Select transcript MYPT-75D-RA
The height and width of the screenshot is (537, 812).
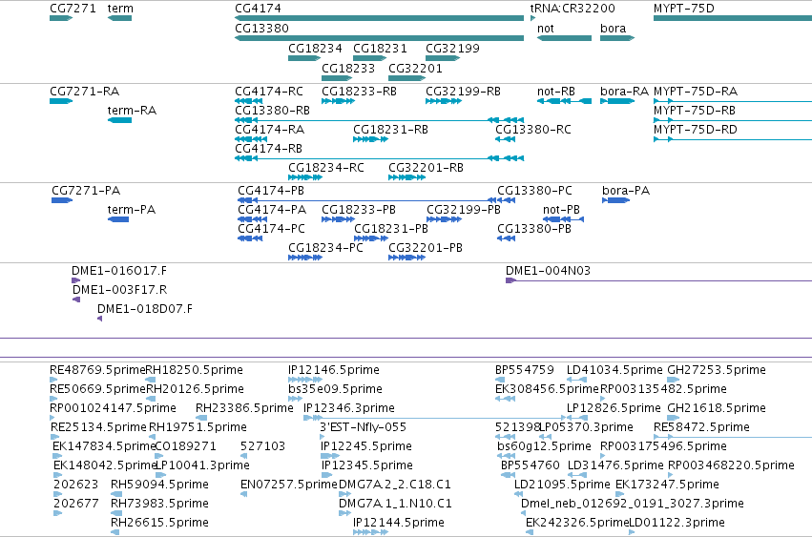(x=733, y=101)
